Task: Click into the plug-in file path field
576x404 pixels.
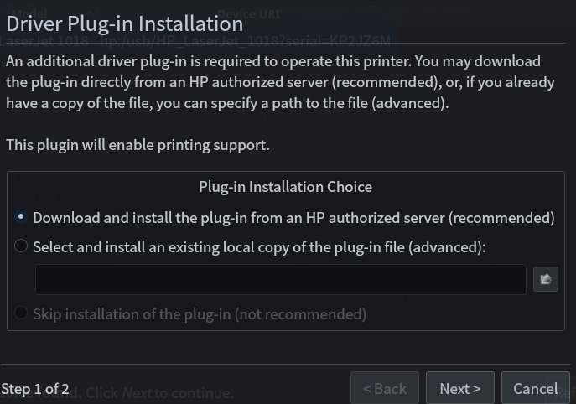Action: [281, 279]
